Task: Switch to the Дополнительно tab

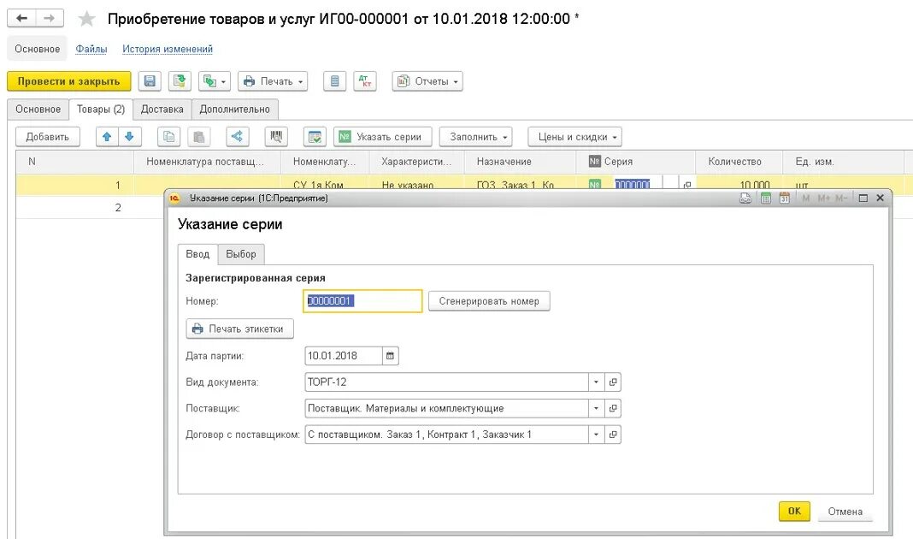Action: click(x=234, y=109)
